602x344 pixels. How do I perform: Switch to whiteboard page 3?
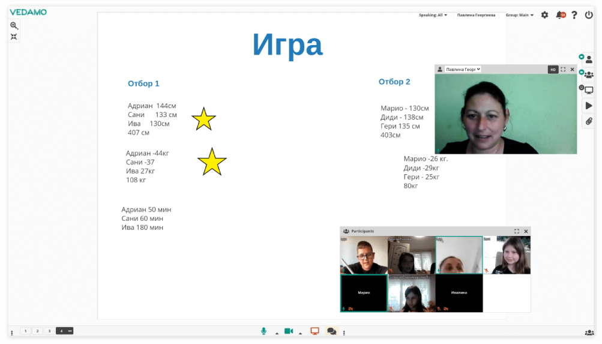point(49,331)
